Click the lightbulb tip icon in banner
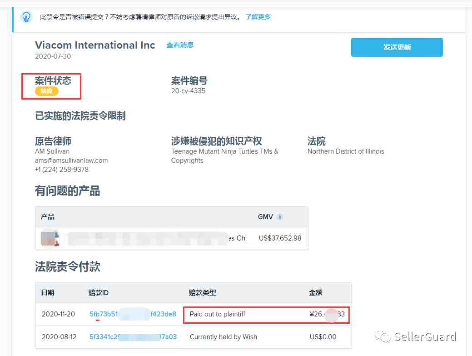The image size is (472, 356). [x=26, y=17]
